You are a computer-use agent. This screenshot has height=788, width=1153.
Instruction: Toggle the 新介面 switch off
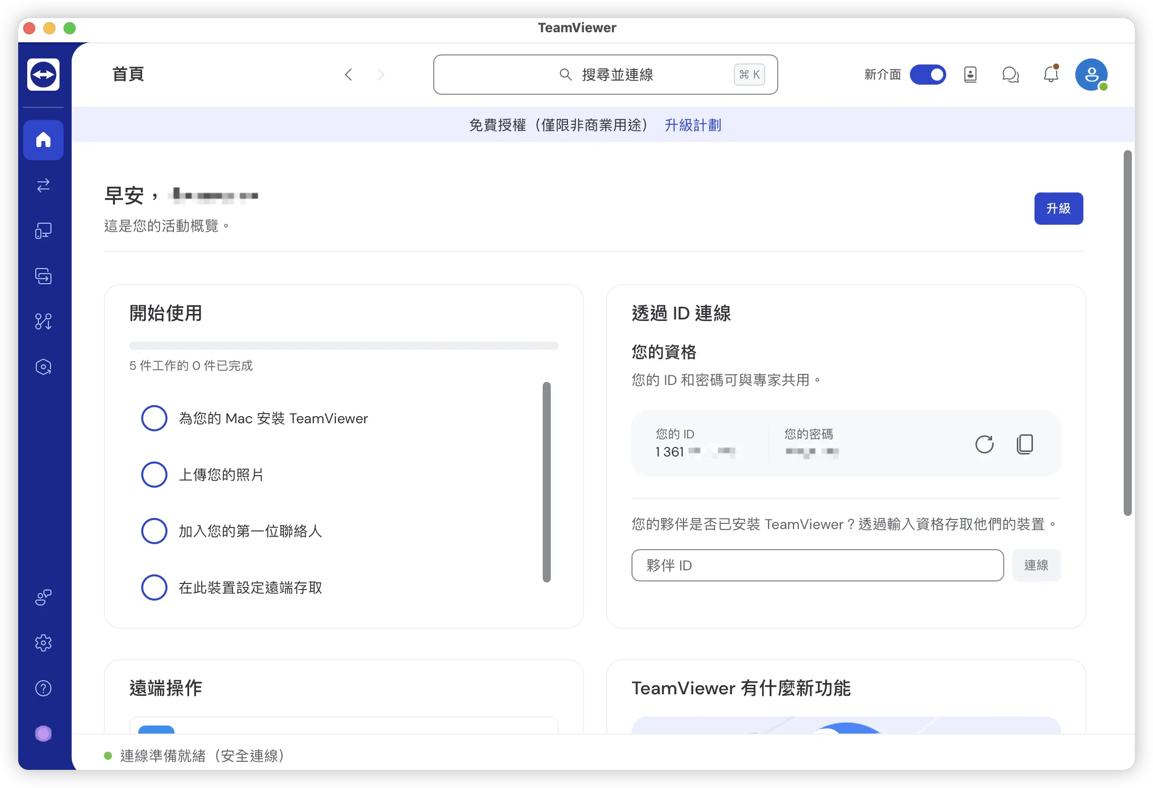(928, 75)
